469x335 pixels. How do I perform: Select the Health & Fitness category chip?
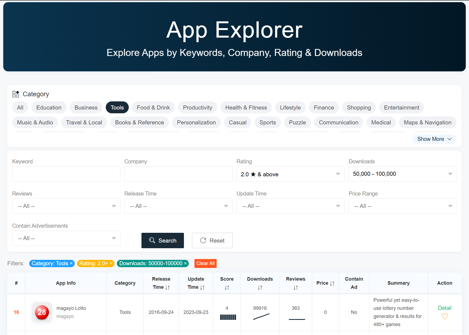[246, 107]
